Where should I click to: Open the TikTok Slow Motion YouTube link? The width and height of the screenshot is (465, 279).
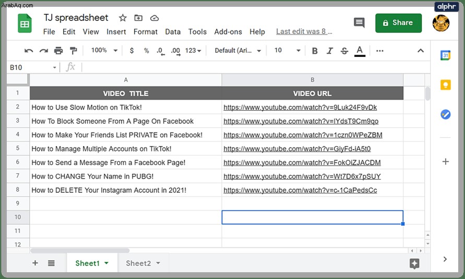(x=300, y=108)
